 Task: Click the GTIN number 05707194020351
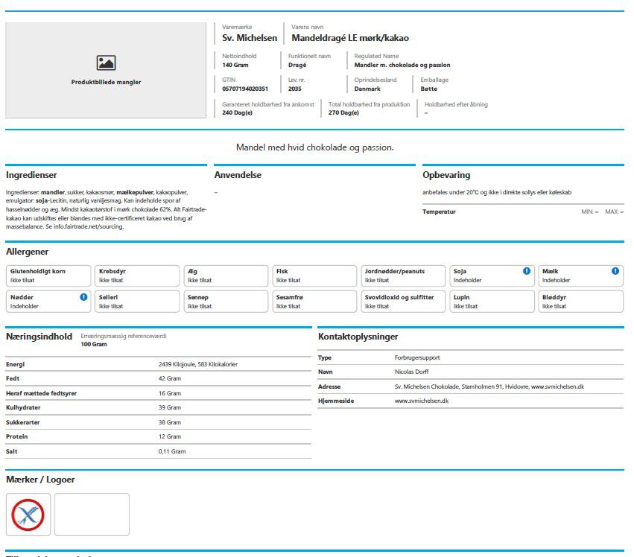(245, 89)
